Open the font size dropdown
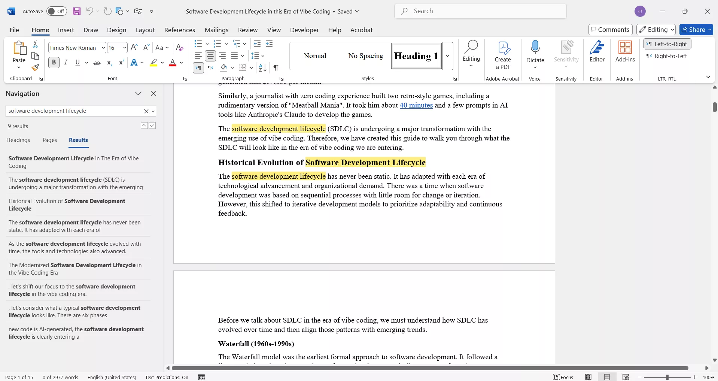Viewport: 718px width, 381px height. tap(125, 48)
